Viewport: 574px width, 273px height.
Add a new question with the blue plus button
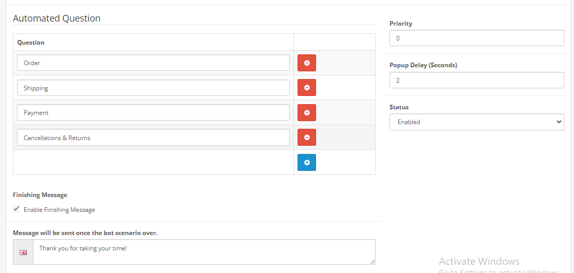[307, 162]
